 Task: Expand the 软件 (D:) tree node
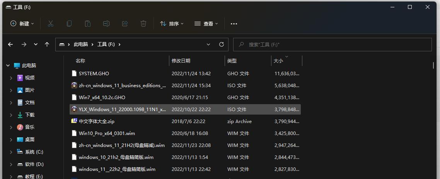coord(11,164)
